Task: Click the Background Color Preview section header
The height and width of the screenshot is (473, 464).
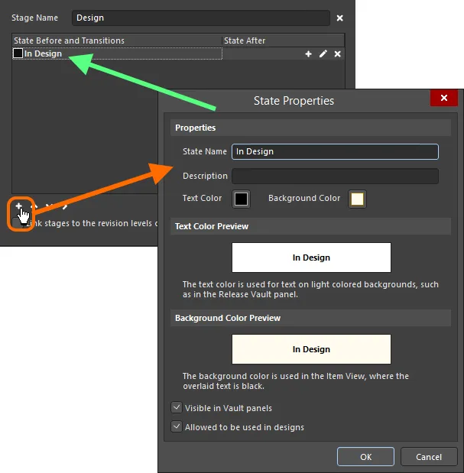Action: (310, 318)
